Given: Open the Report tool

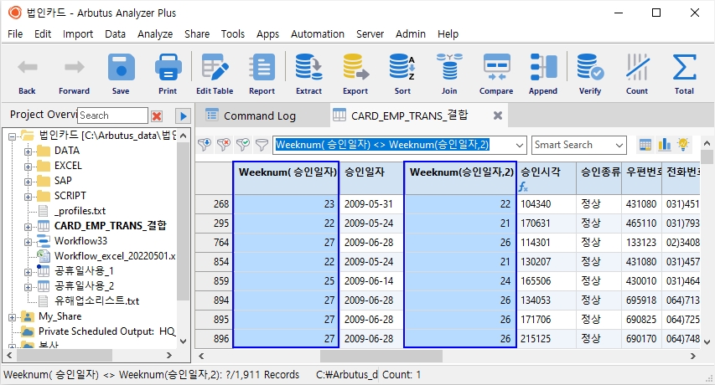Looking at the screenshot, I should pos(262,68).
